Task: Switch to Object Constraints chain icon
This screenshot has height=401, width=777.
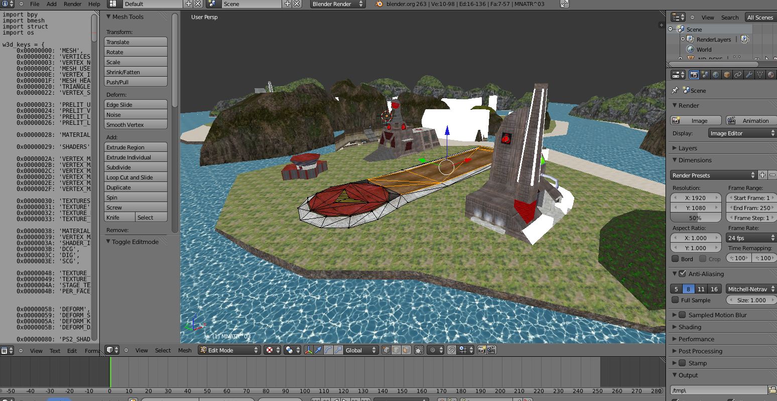Action: coord(738,75)
